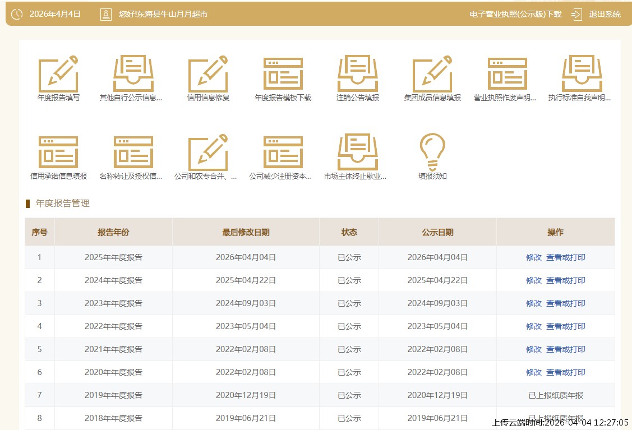Select 公司减少注册资本 icon
Viewport: 632px width, 430px height.
click(x=283, y=152)
